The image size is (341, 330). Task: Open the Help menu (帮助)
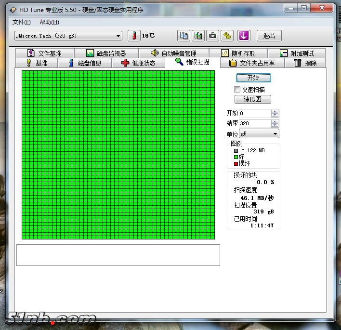49,22
